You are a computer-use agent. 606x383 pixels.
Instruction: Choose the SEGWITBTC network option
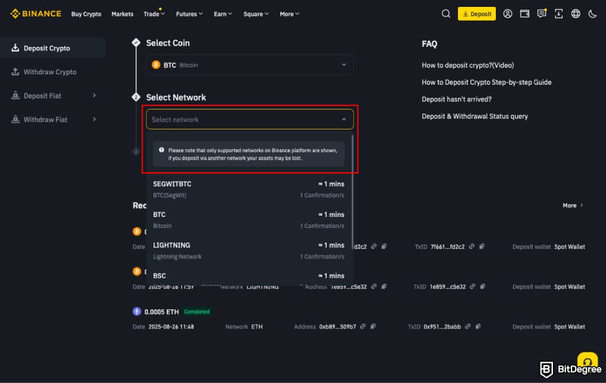pyautogui.click(x=249, y=189)
